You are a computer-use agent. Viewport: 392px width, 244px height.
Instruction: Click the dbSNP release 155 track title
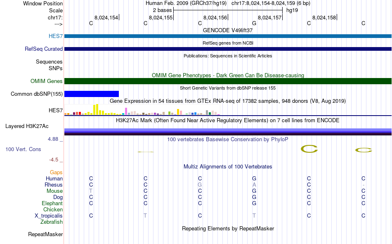tap(228, 88)
